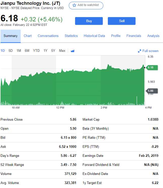Select the 5D chart range
Screen dimensions: 163x188
click(11, 51)
